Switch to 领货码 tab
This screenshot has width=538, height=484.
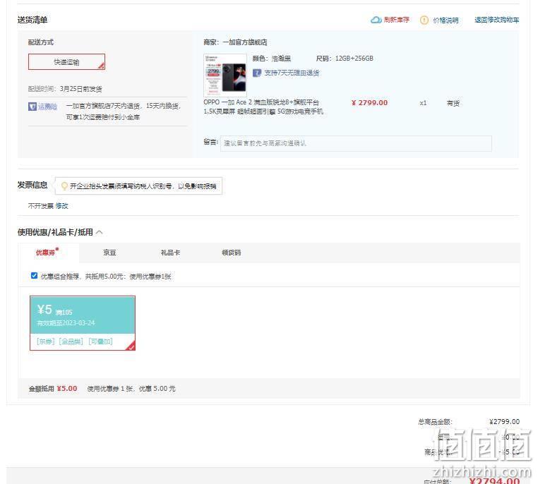click(232, 253)
